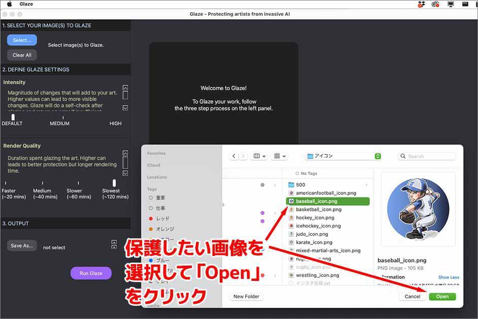The height and width of the screenshot is (319, 478).
Task: Click the back navigation arrow in file dialog
Action: (234, 156)
